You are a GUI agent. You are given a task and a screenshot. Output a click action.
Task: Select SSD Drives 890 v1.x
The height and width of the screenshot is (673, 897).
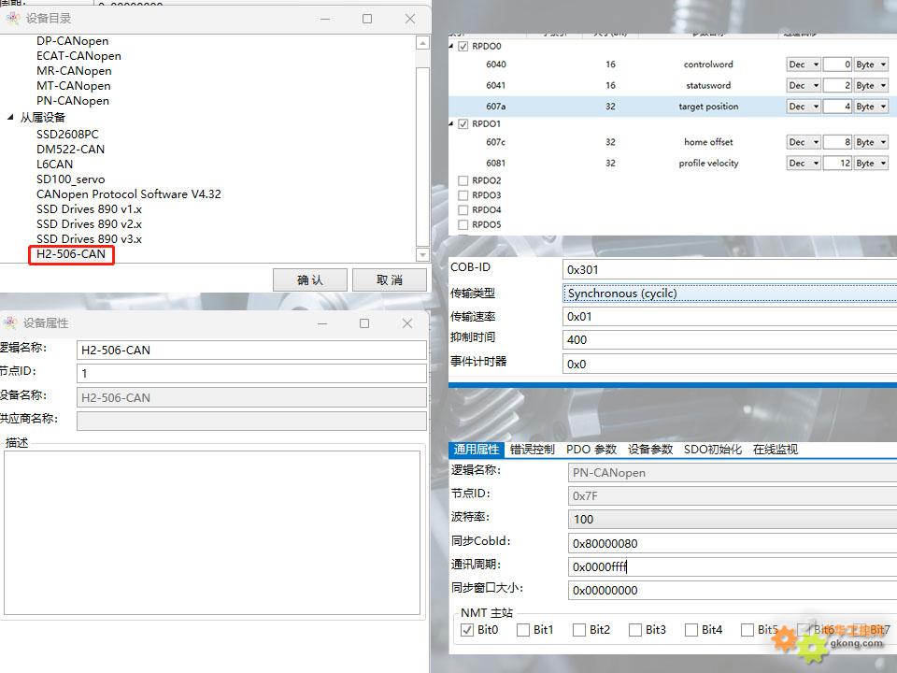(x=90, y=208)
